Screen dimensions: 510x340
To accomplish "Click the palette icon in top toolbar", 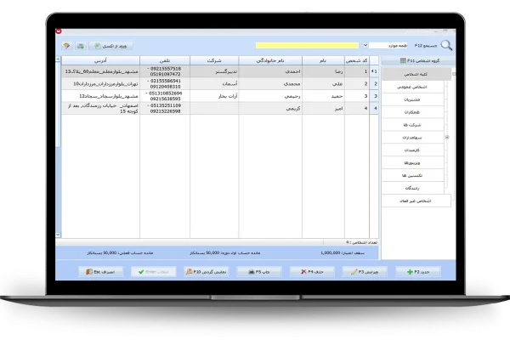I will tap(67, 45).
